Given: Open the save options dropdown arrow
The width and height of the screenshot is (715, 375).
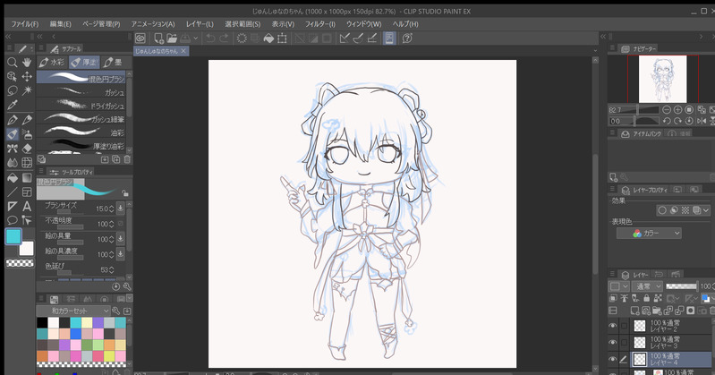Looking at the screenshot, I should coord(195,38).
